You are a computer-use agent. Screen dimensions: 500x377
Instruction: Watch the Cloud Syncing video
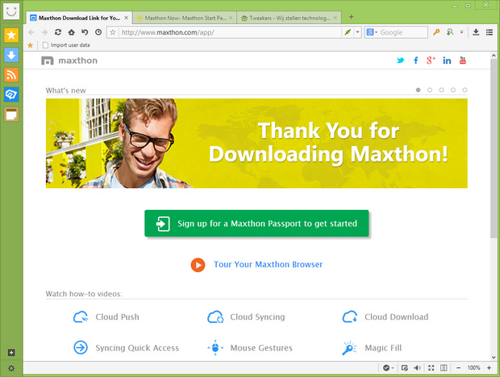pos(246,317)
